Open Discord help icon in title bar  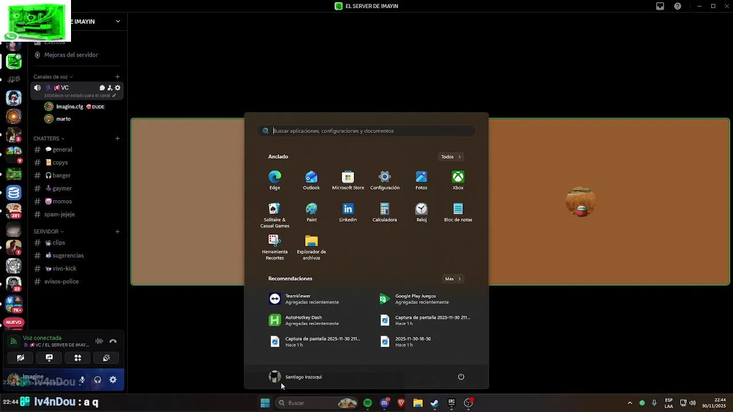coord(678,6)
